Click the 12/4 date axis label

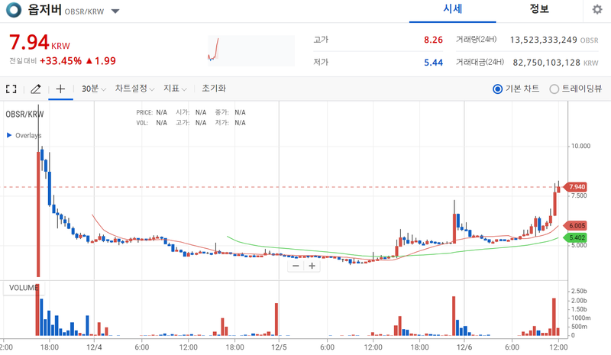point(94,347)
